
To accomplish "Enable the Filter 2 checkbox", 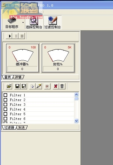I will [5, 100].
